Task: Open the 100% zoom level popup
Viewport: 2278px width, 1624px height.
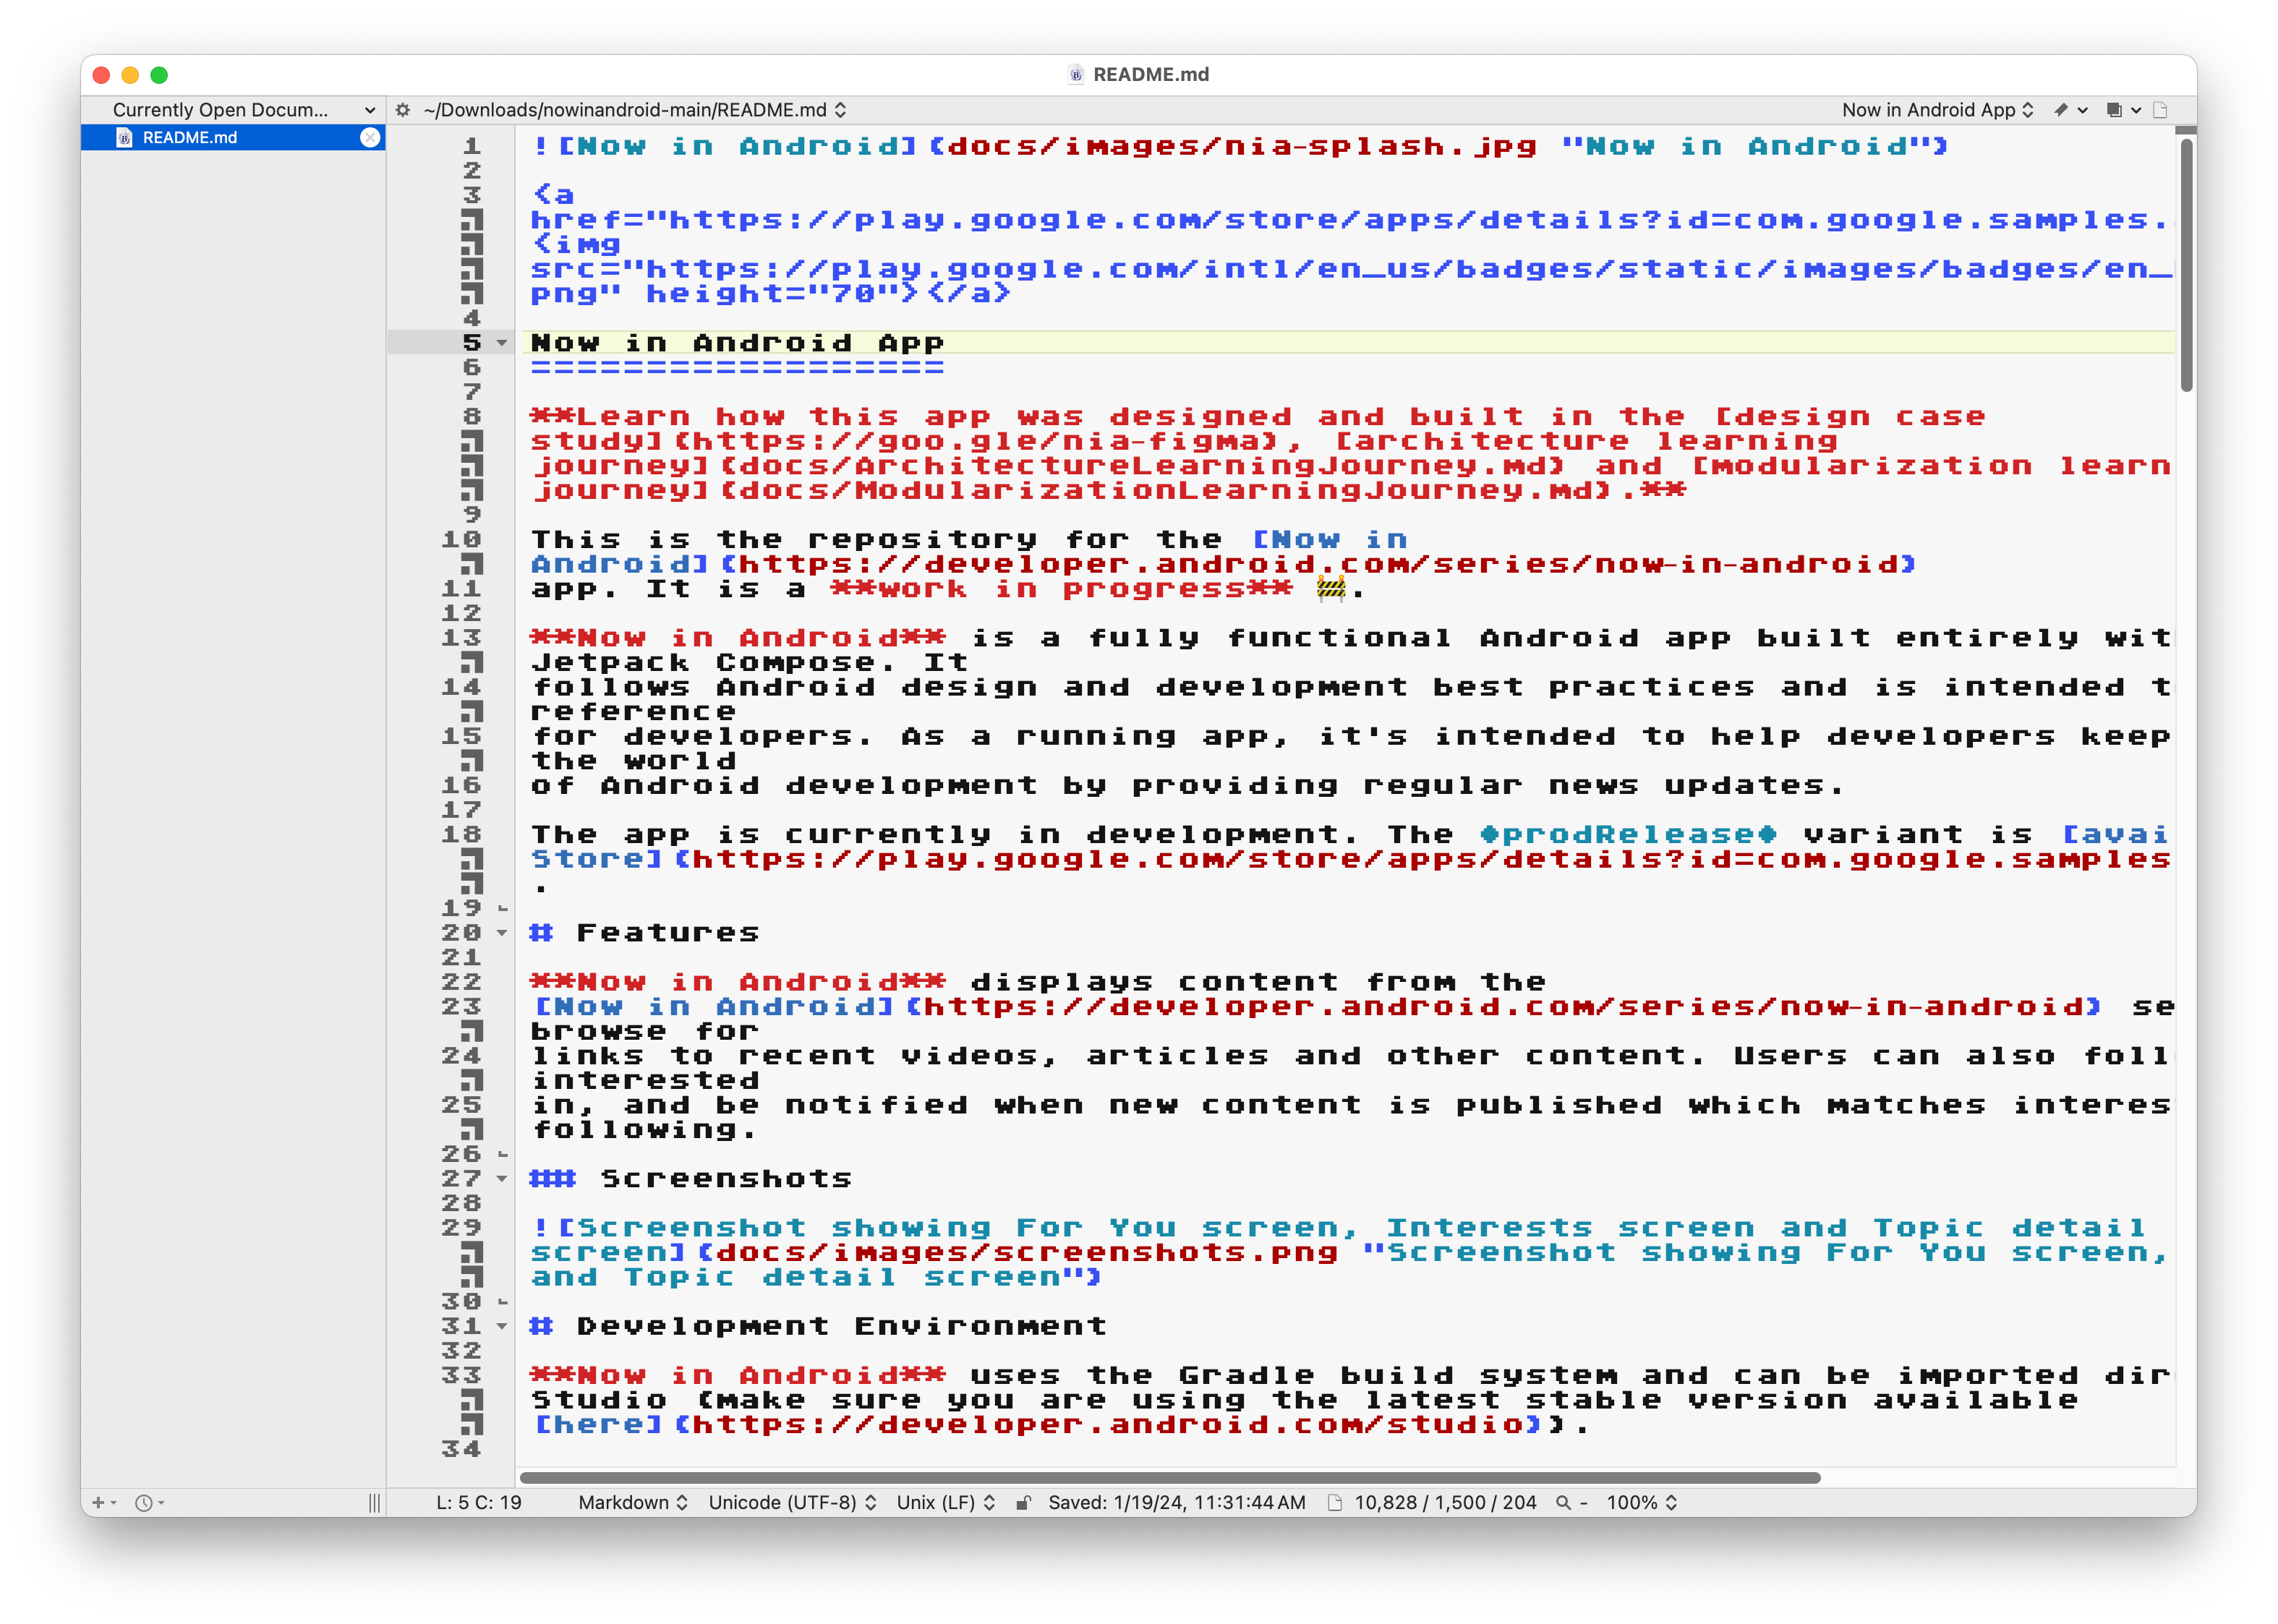Action: pyautogui.click(x=1641, y=1502)
